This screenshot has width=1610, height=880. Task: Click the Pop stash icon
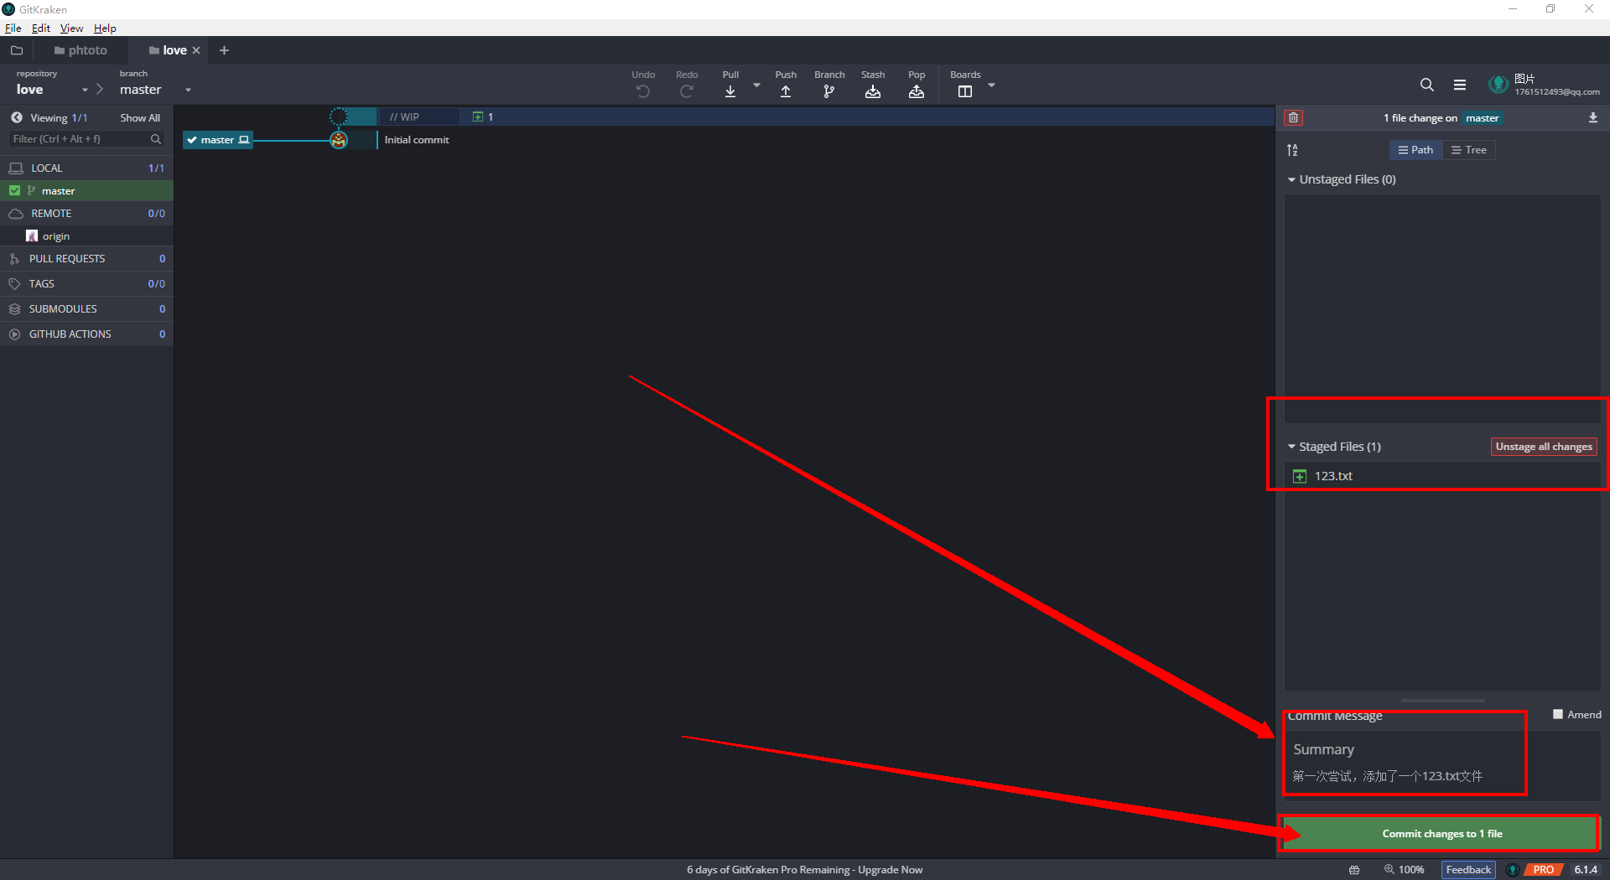pos(917,91)
